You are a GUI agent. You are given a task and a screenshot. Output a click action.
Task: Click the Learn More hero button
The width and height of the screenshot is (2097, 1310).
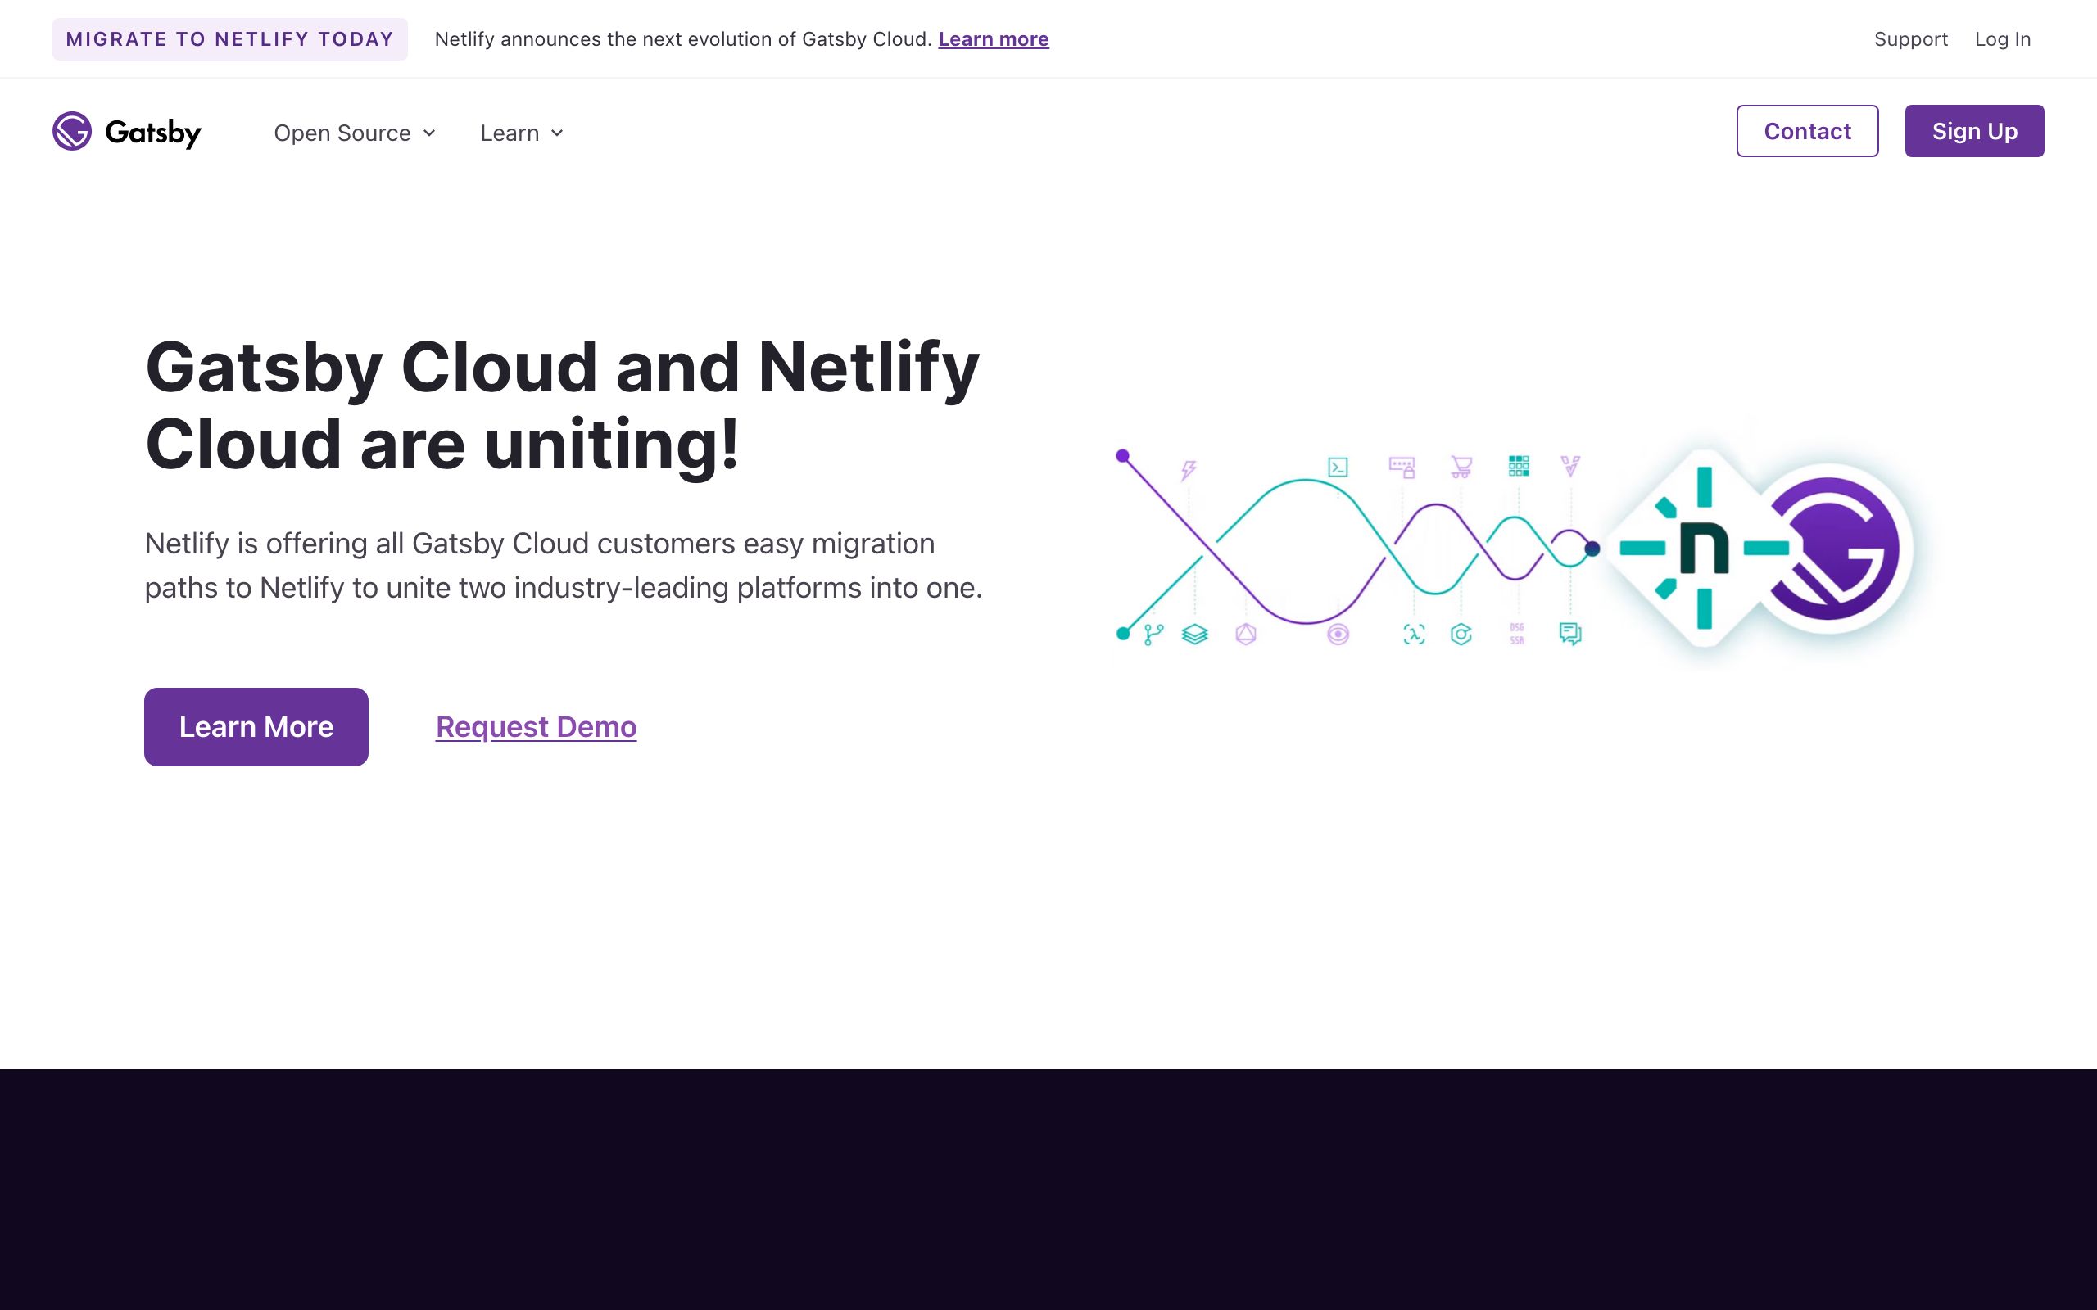(x=256, y=726)
